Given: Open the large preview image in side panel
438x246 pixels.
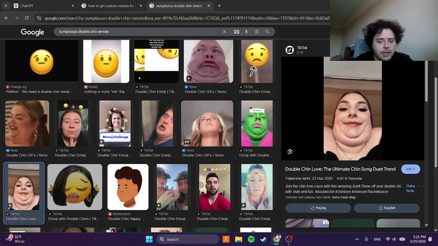Looking at the screenshot, I should tap(353, 109).
